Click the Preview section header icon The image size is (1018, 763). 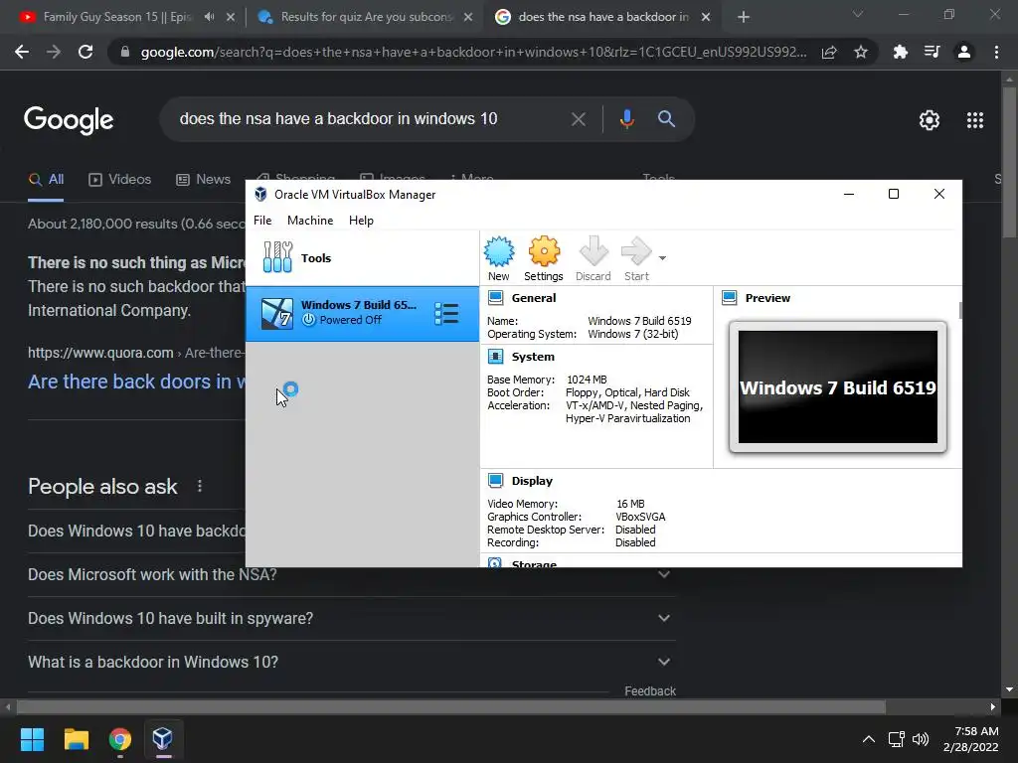tap(729, 298)
